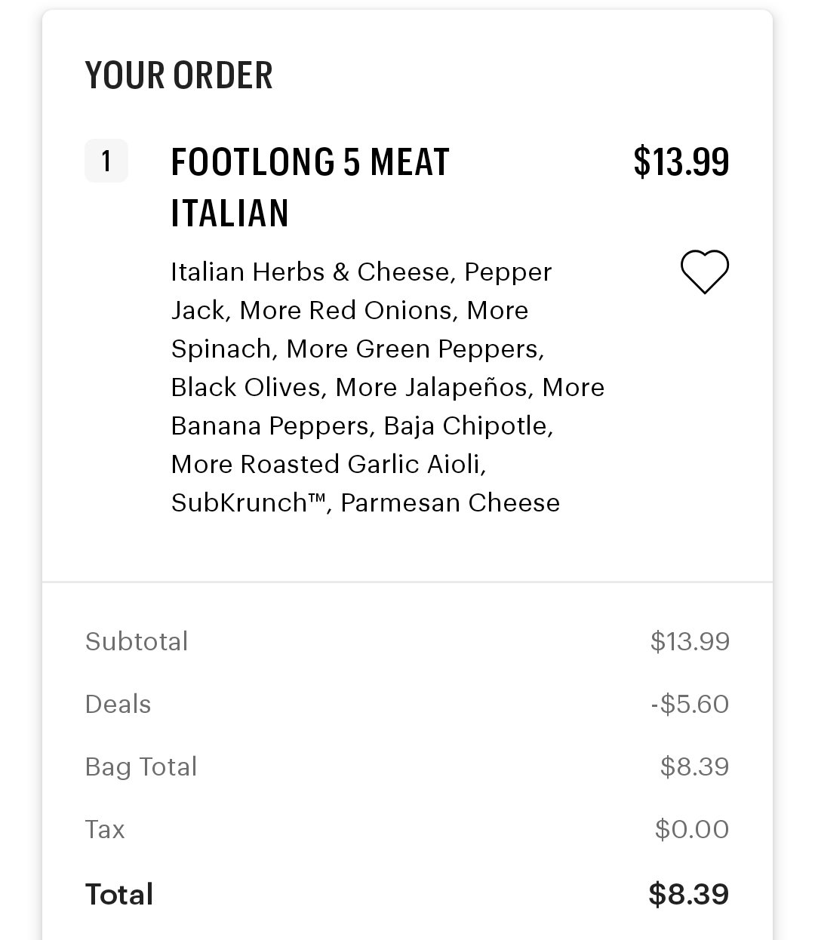This screenshot has height=940, width=815.
Task: Click the $13.99 item price in bold
Action: pos(681,161)
